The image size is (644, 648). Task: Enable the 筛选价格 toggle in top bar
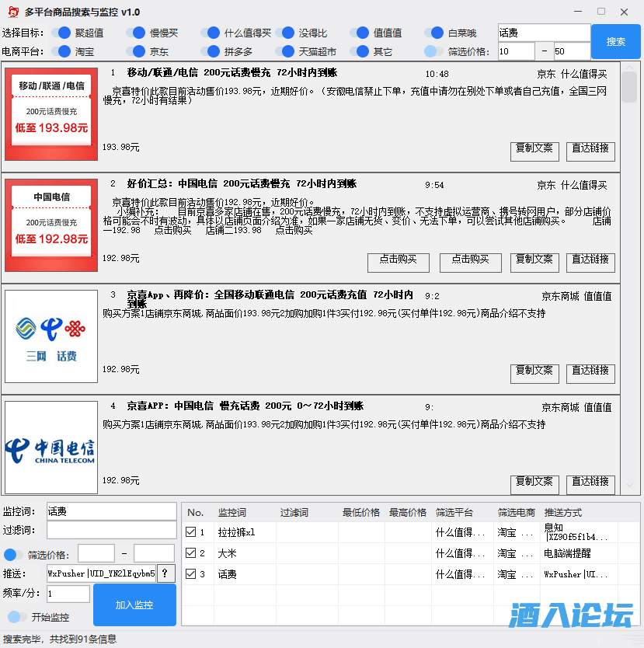(433, 52)
